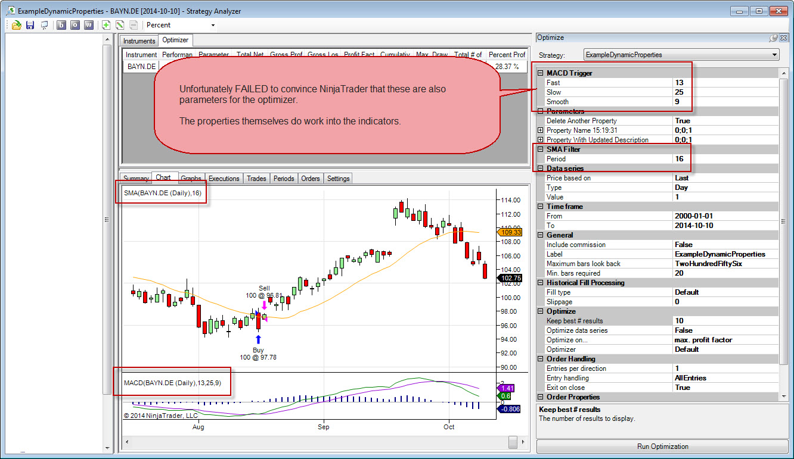Click the Label ExampleDynamicProperties value
Screen dimensions: 794x459
point(726,254)
